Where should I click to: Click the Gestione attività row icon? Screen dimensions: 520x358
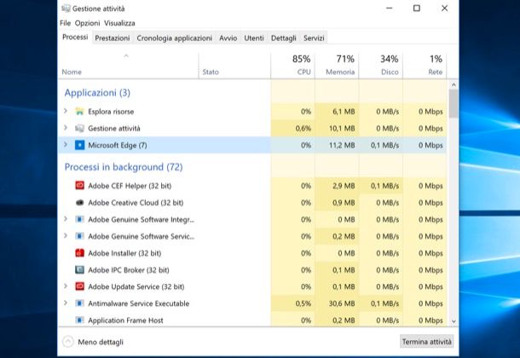point(79,128)
